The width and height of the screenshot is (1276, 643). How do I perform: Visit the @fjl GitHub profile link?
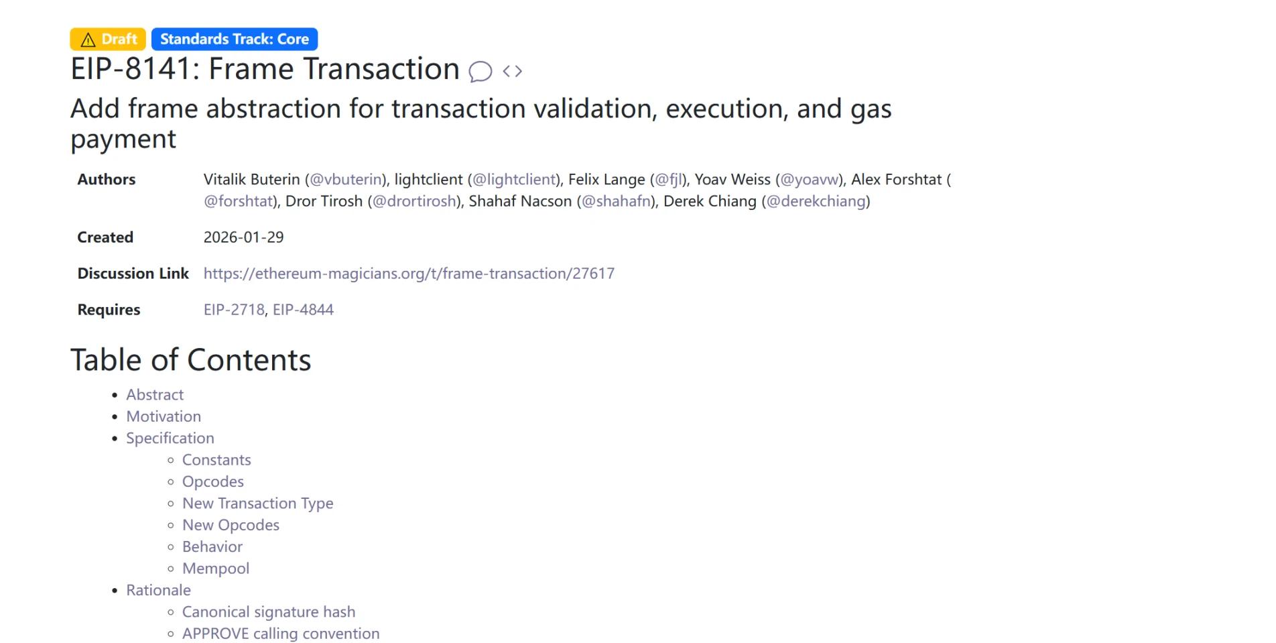point(668,180)
